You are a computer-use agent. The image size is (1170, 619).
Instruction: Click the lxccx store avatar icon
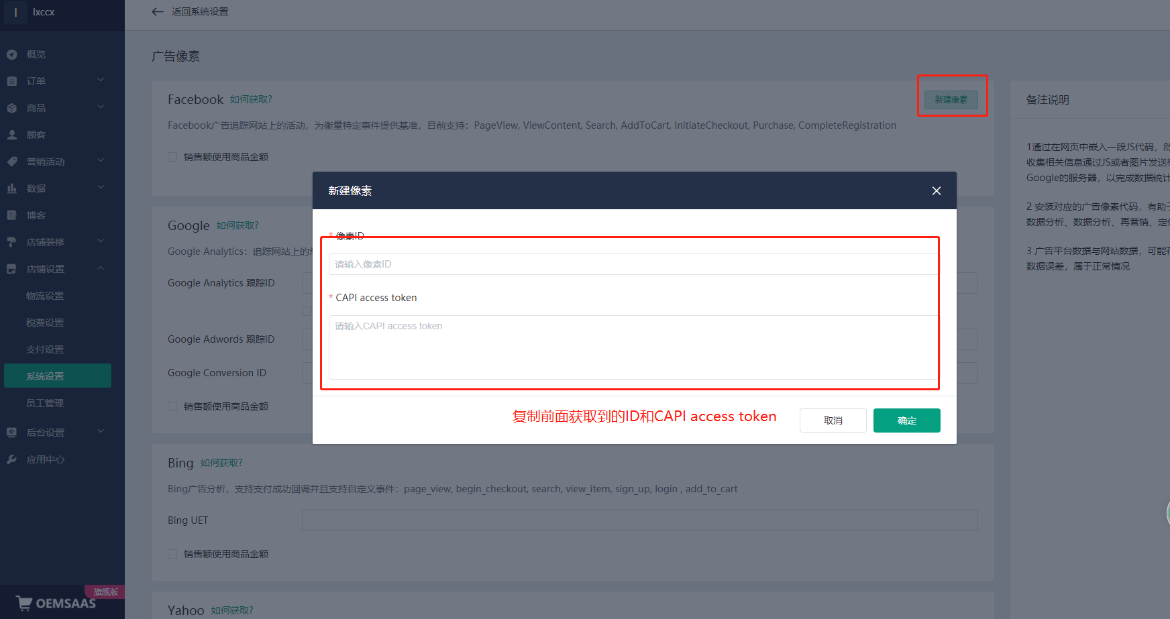[15, 12]
